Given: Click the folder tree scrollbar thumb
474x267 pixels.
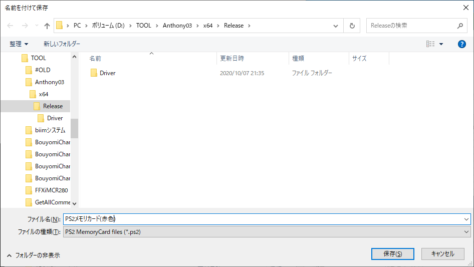Looking at the screenshot, I should pyautogui.click(x=74, y=128).
